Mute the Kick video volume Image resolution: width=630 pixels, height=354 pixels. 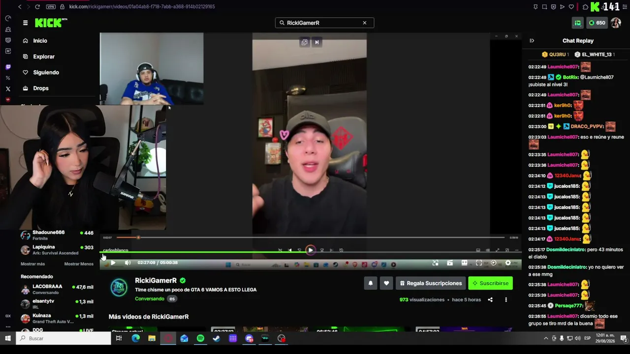tap(127, 263)
